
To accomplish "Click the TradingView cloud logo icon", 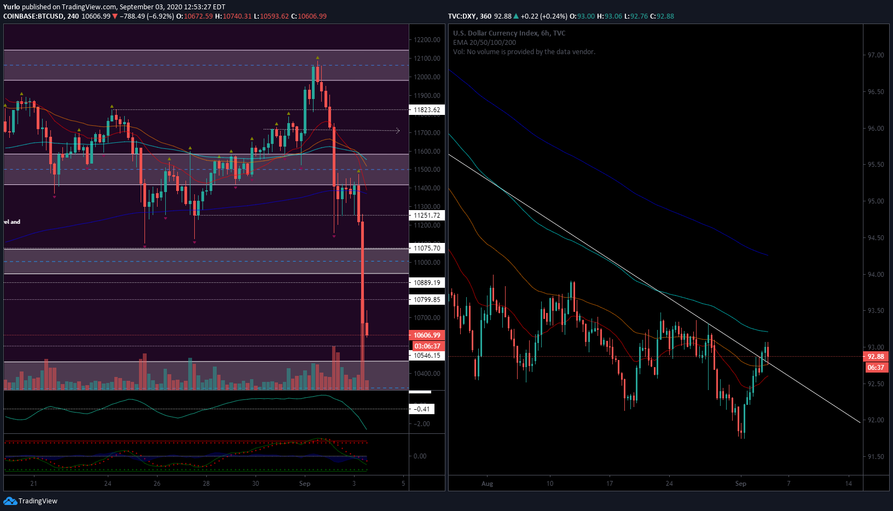I will (10, 501).
